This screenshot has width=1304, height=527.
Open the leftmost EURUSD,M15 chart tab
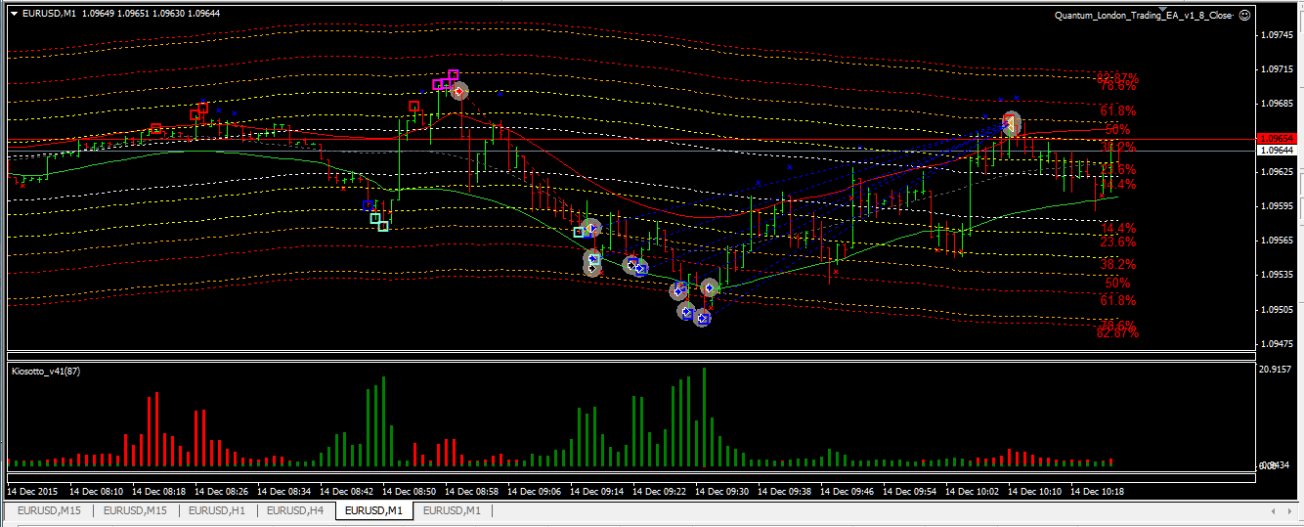pyautogui.click(x=49, y=510)
